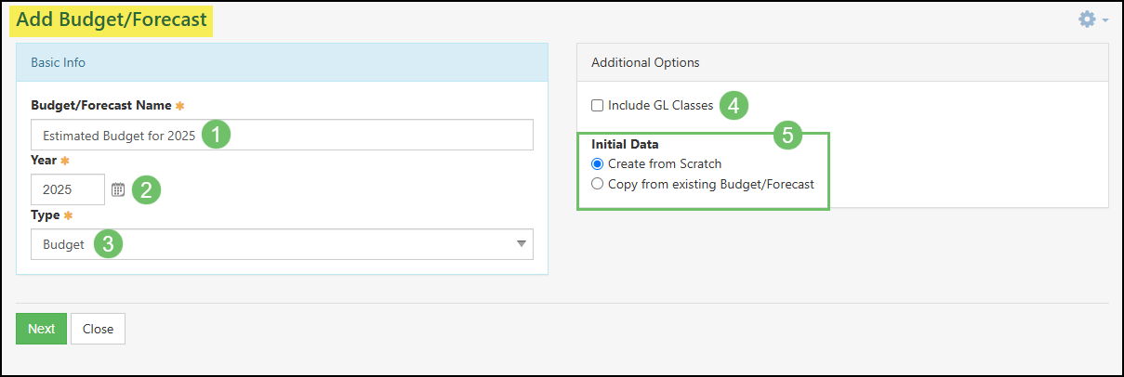Screen dimensions: 1124x377
Task: Choose Copy from existing Budget/Forecast option
Action: click(598, 184)
